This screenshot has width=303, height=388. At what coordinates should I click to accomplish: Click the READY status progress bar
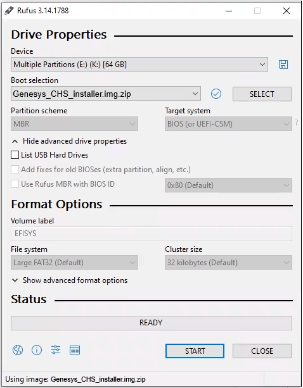point(151,323)
